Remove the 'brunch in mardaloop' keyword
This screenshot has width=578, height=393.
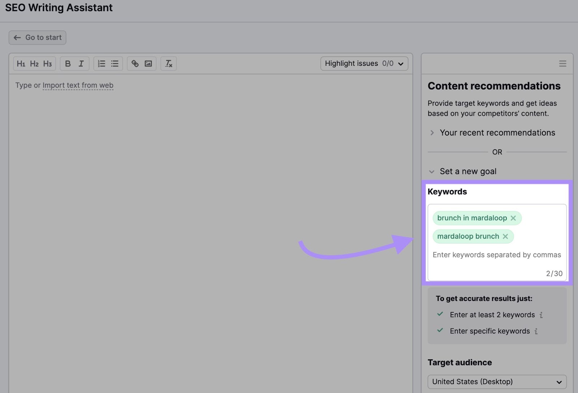point(513,218)
